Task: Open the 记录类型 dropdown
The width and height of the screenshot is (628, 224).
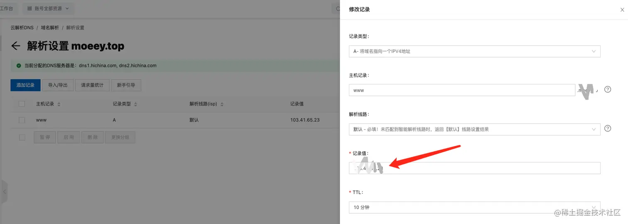Action: click(474, 51)
